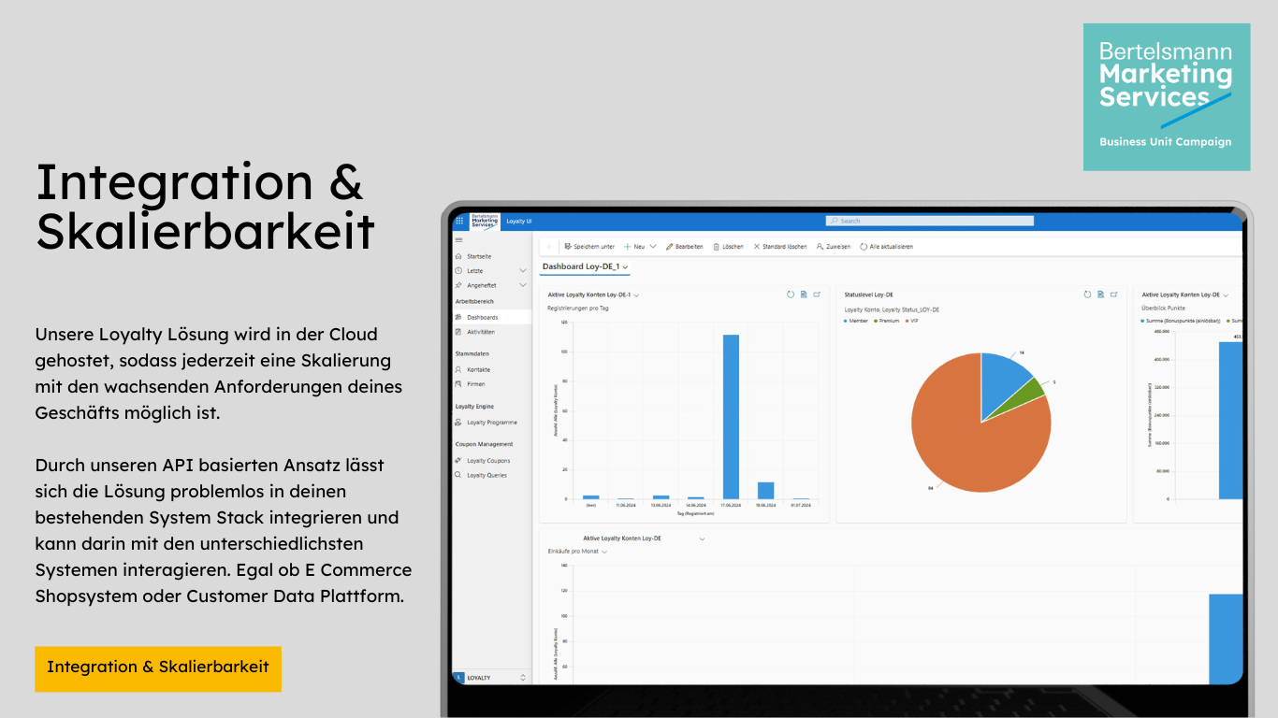Click Speichern unter in the command bar
This screenshot has height=718, width=1278.
pyautogui.click(x=589, y=247)
